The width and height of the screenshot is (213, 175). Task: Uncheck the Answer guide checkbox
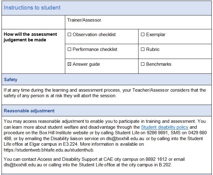(69, 64)
